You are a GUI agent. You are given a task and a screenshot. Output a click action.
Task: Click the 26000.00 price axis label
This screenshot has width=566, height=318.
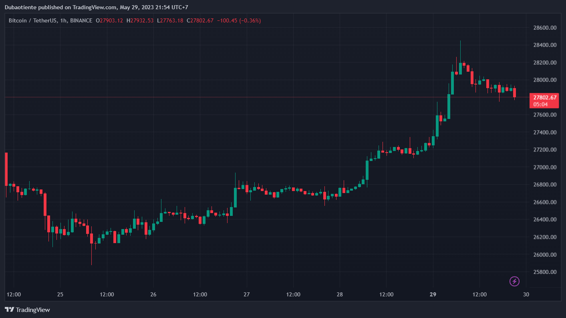[544, 255]
